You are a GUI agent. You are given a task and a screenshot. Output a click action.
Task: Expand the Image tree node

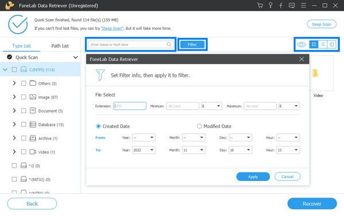pyautogui.click(x=14, y=97)
